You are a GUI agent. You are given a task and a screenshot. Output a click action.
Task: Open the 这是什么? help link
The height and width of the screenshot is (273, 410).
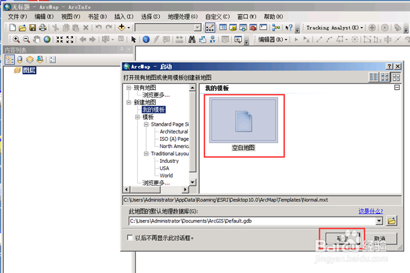(x=370, y=211)
